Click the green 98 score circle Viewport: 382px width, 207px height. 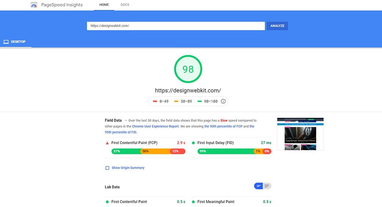[188, 69]
